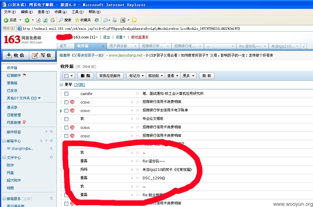Tick the checkbox for cainihr email
Screen dimensions: 313x207
pyautogui.click(x=67, y=94)
